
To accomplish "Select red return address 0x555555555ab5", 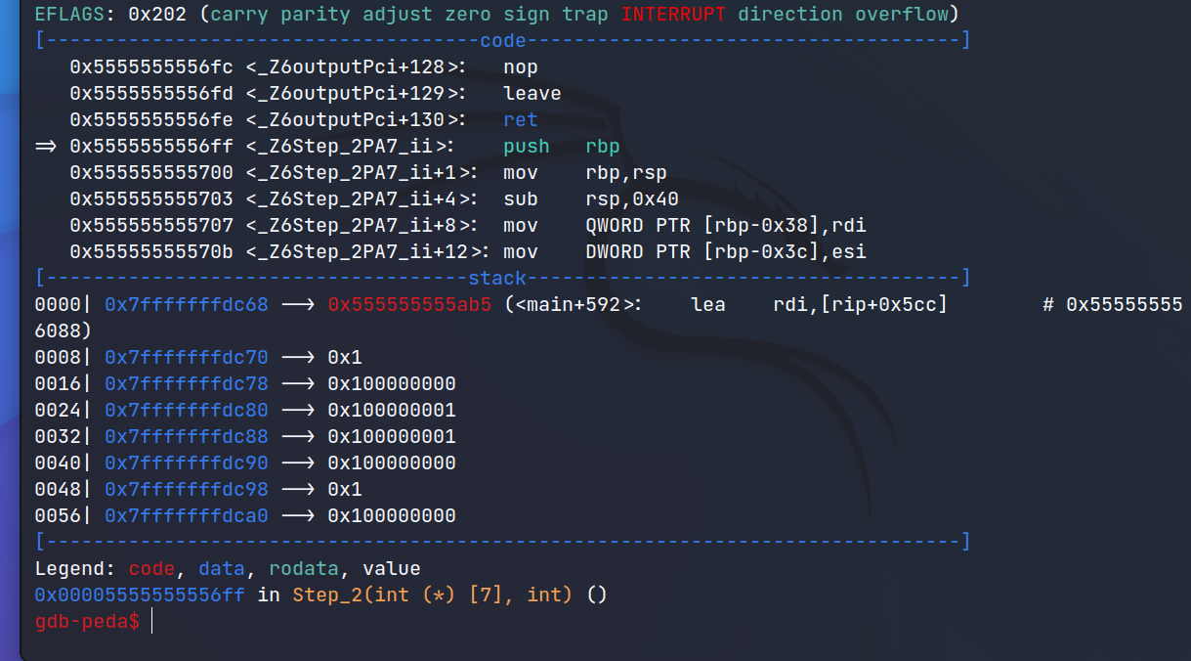I will coord(409,305).
